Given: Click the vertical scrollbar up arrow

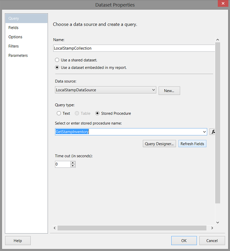Looking at the screenshot, I should tap(217, 40).
